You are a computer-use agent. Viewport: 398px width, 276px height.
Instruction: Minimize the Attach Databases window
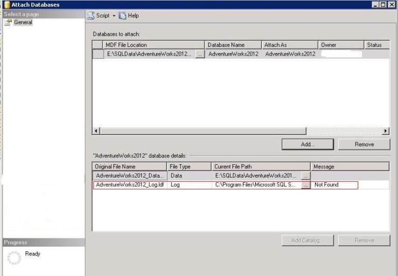pos(376,5)
